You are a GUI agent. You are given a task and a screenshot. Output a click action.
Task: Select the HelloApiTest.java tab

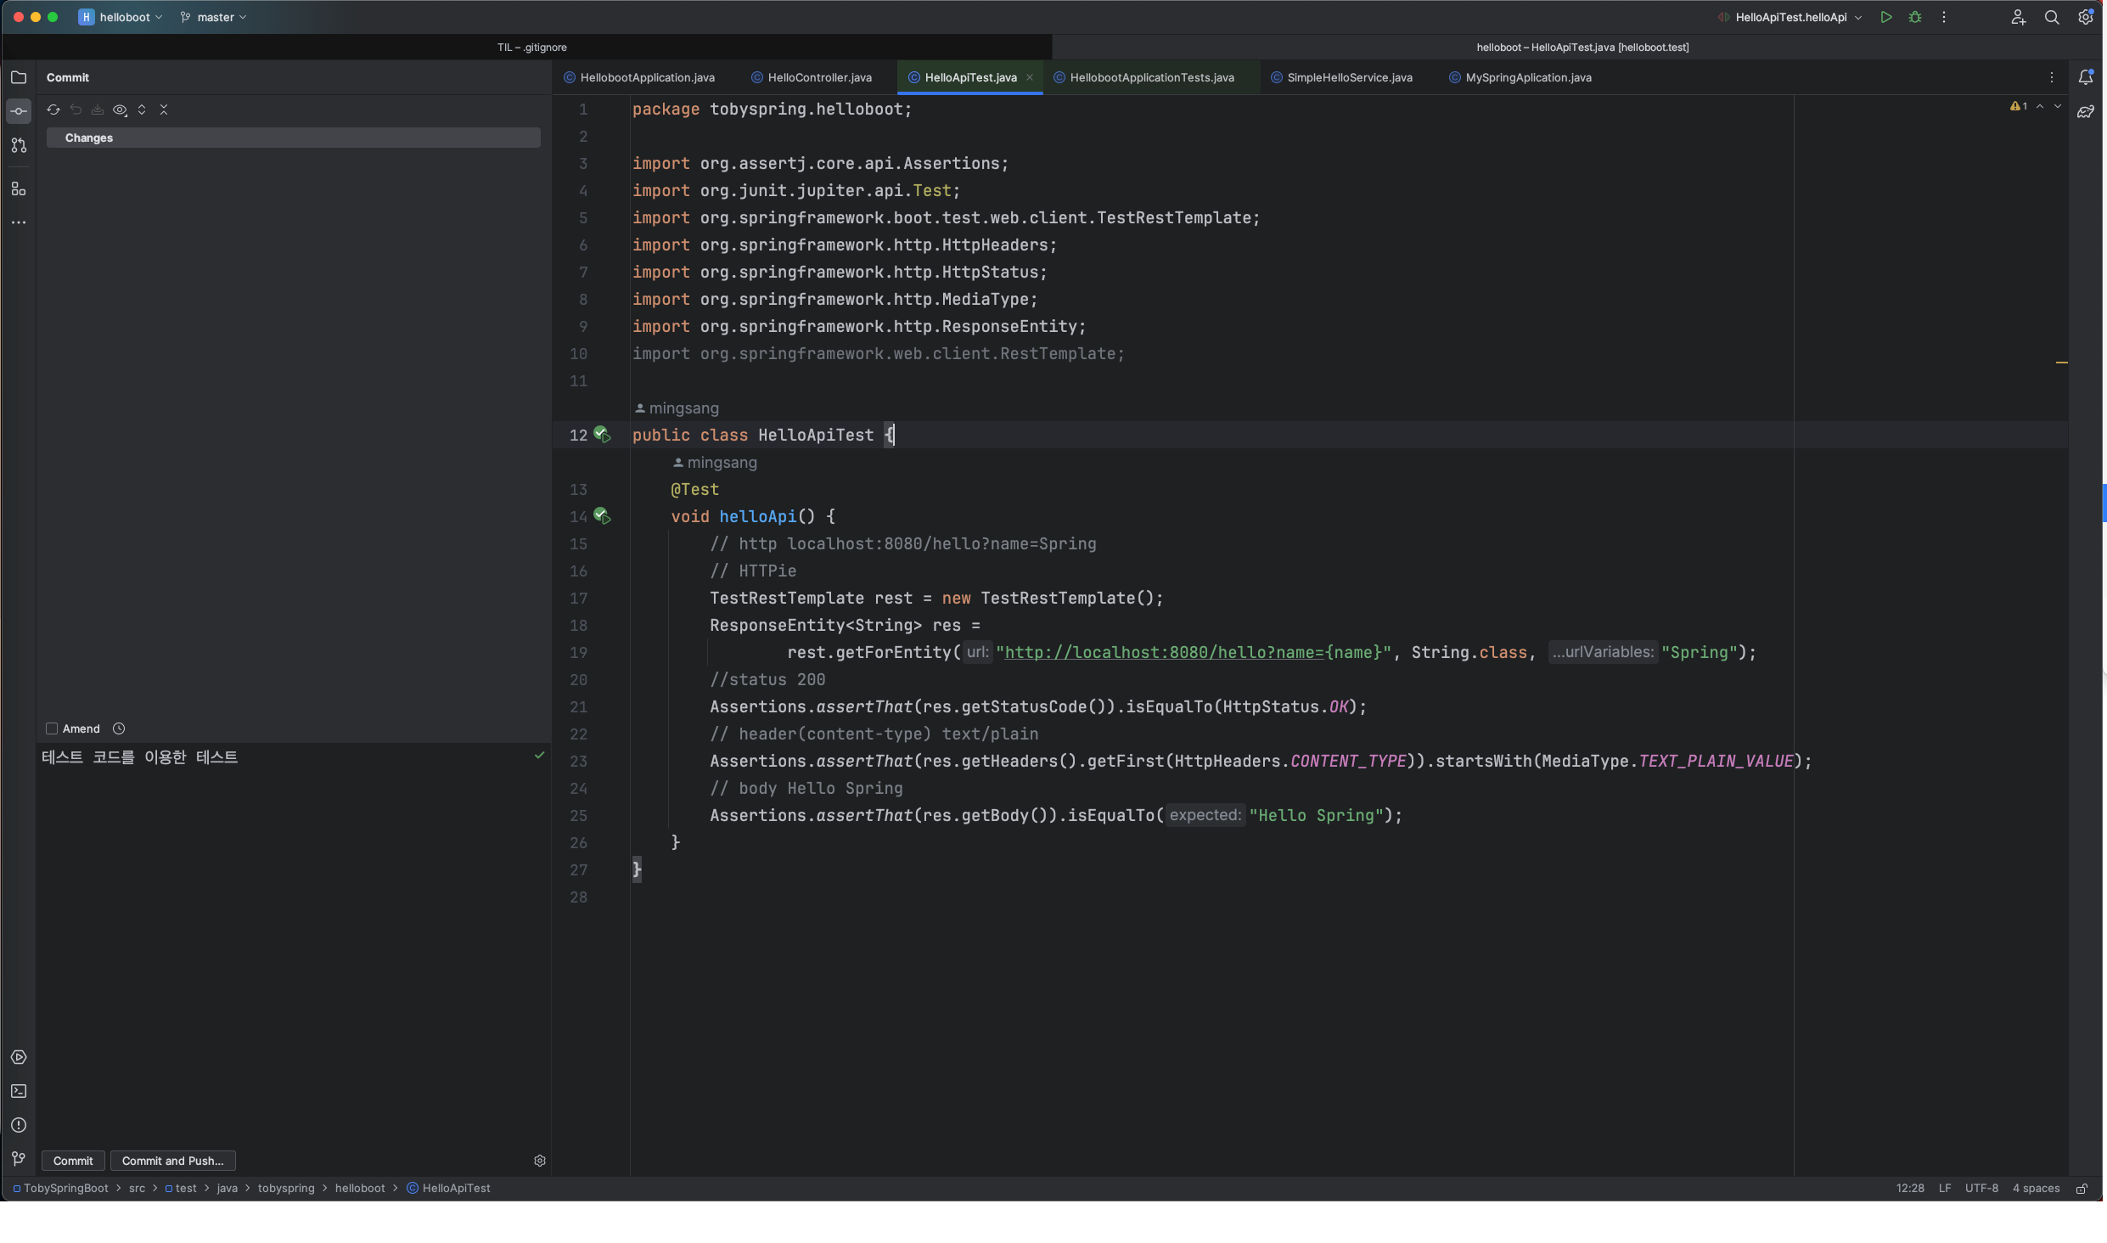[970, 77]
